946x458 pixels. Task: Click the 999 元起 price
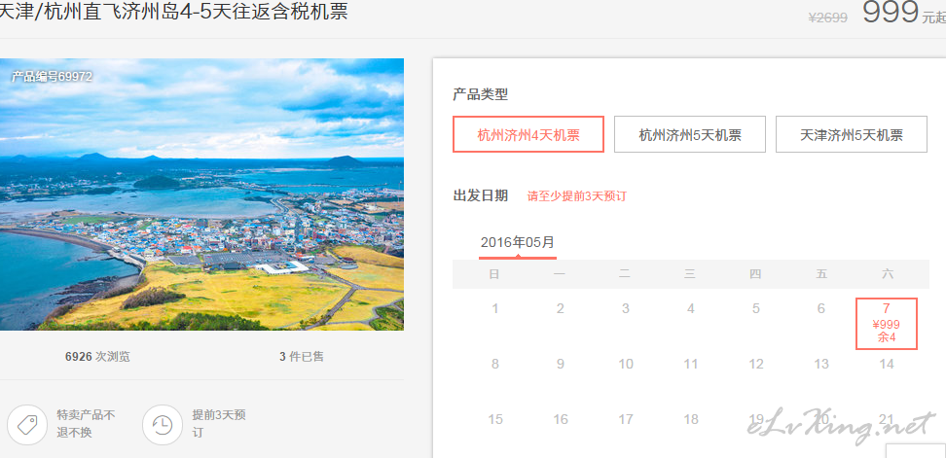coord(903,12)
